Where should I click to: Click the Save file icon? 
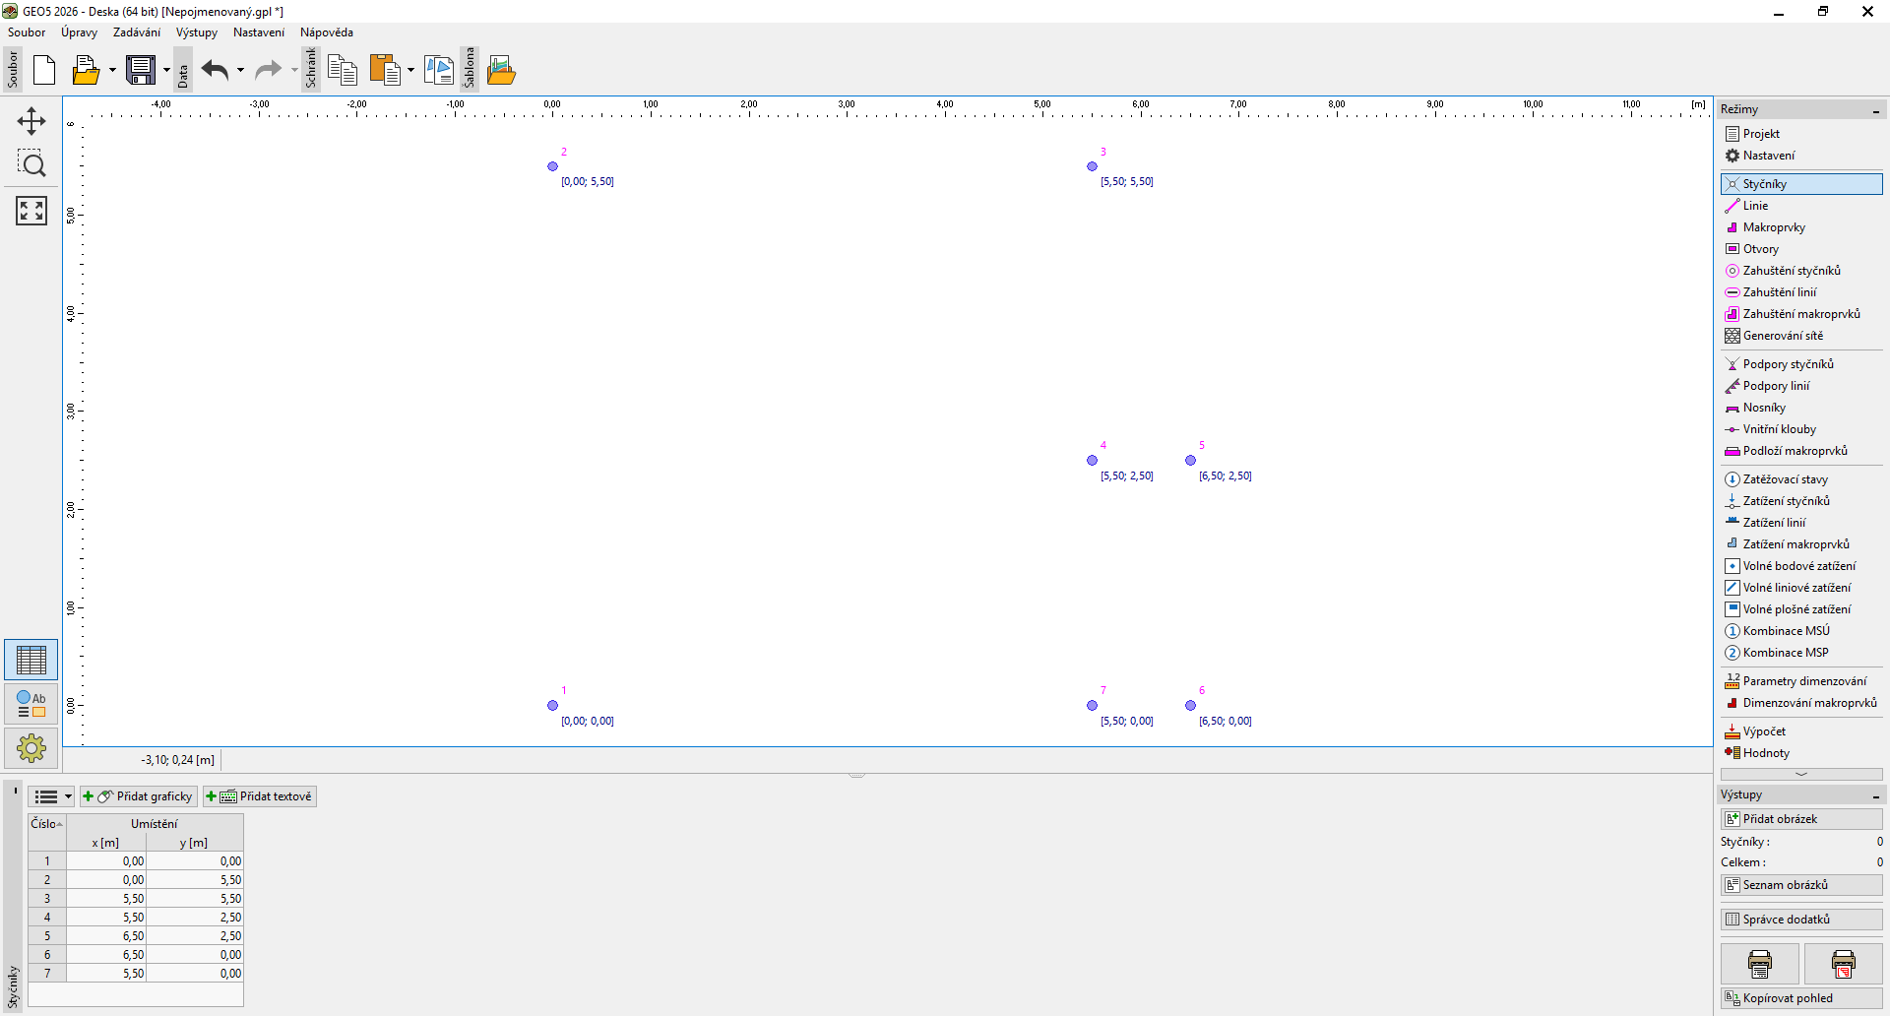tap(141, 70)
